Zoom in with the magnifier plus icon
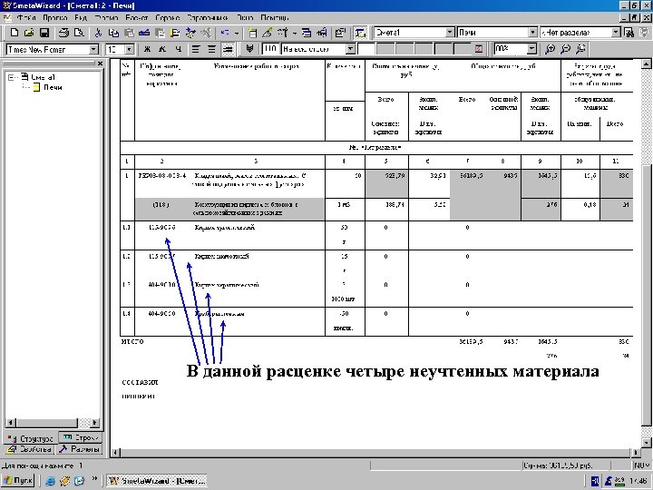Image resolution: width=653 pixels, height=490 pixels. tap(551, 49)
